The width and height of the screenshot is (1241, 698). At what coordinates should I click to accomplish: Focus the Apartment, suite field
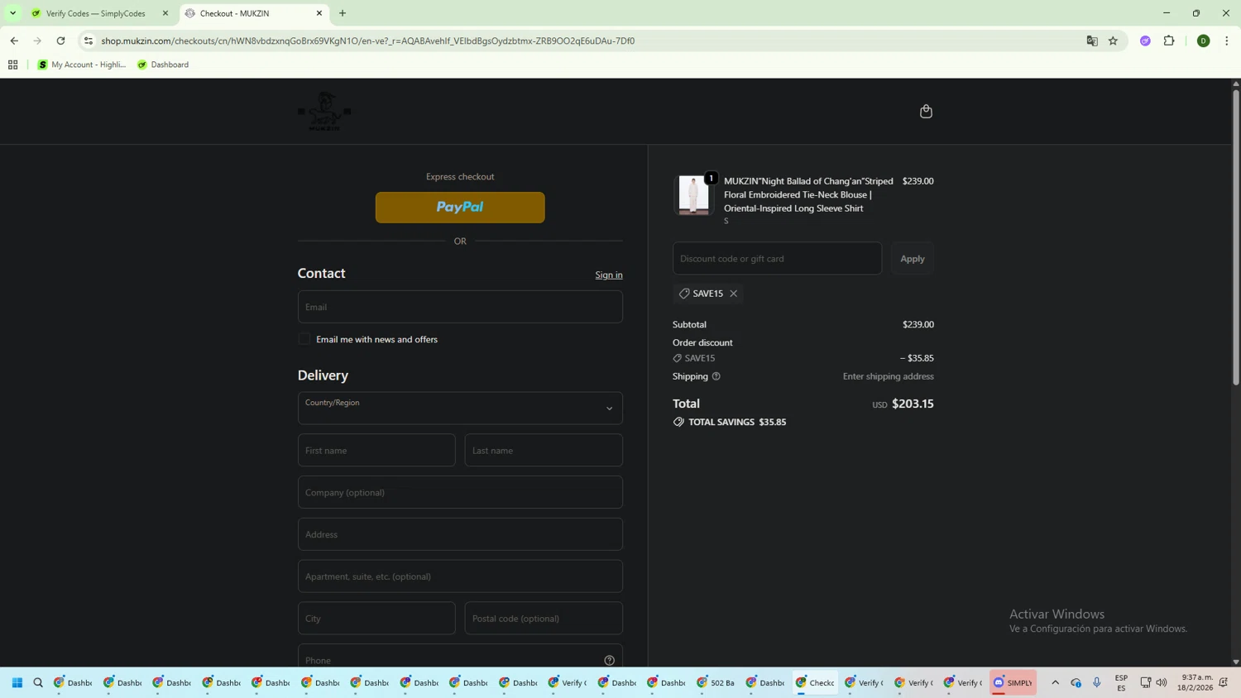click(x=460, y=576)
